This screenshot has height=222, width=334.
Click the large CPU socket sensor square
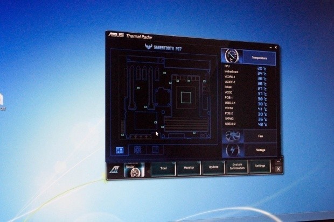pyautogui.click(x=186, y=98)
